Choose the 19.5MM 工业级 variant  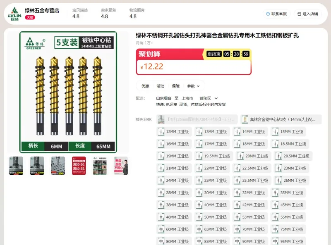click(213, 156)
